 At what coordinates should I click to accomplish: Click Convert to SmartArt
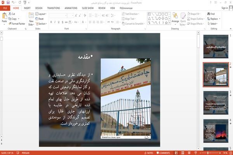pos(133,24)
